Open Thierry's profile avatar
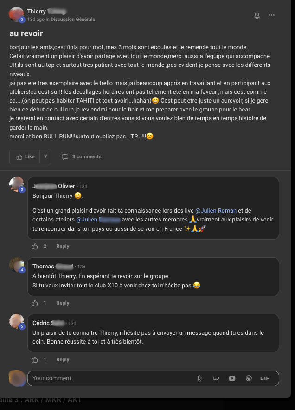 pyautogui.click(x=16, y=14)
